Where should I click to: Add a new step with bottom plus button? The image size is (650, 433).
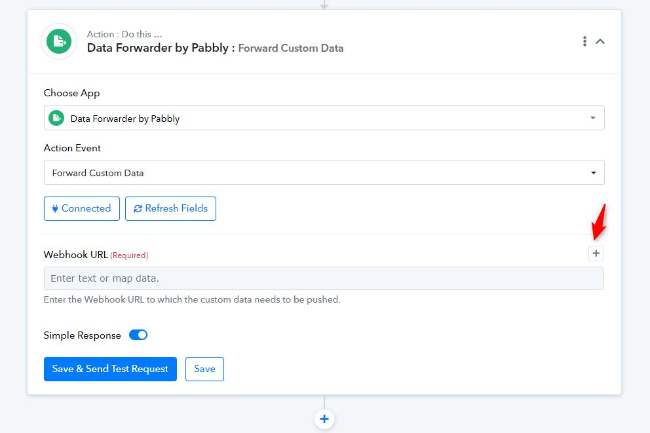coord(324,419)
